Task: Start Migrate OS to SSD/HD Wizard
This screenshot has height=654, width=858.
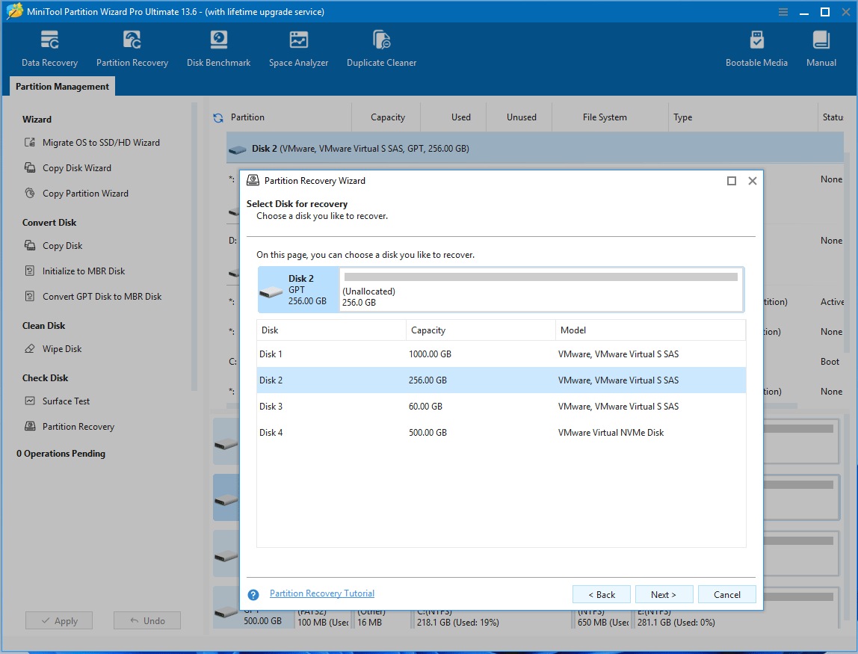Action: pyautogui.click(x=92, y=142)
